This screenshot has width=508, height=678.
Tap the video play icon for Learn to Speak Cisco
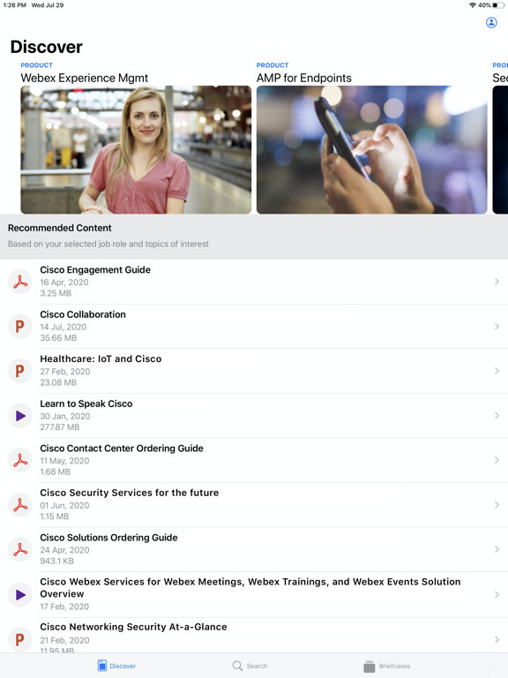tap(20, 416)
